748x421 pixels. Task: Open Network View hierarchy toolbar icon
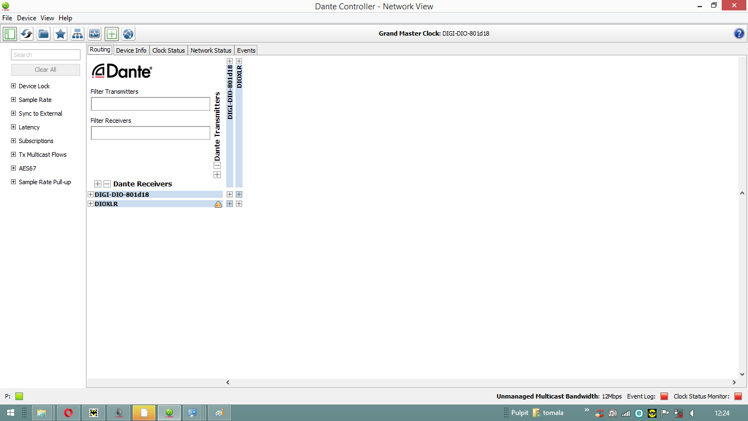point(78,34)
